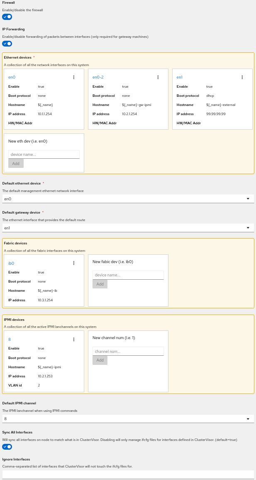Open the kebab menu for en0 device
Image resolution: width=256 pixels, height=480 pixels.
(74, 77)
